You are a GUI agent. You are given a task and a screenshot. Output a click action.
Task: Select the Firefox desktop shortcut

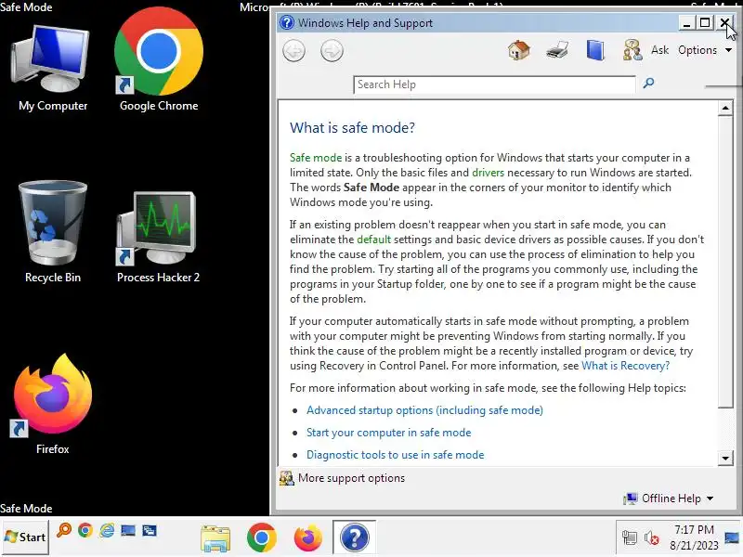53,404
